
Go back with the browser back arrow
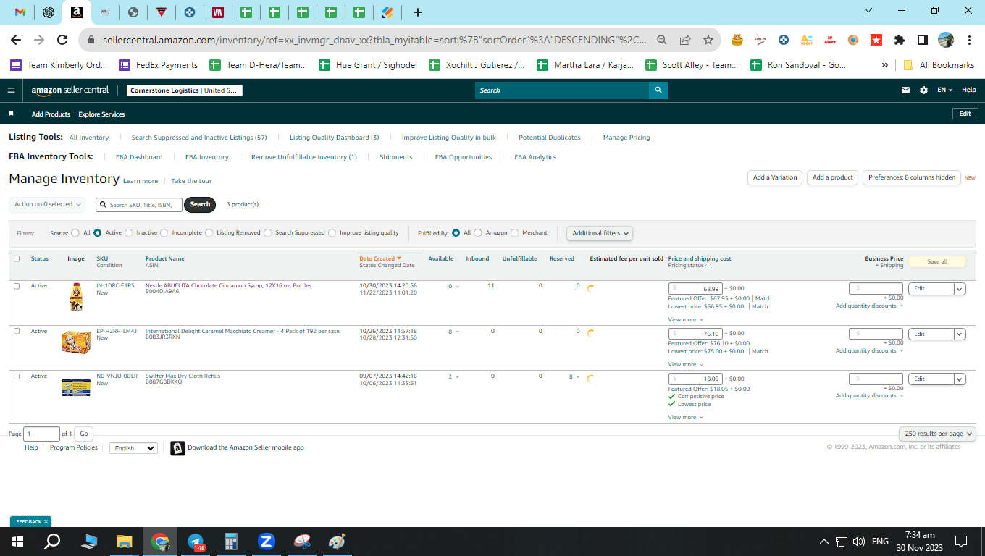[16, 40]
